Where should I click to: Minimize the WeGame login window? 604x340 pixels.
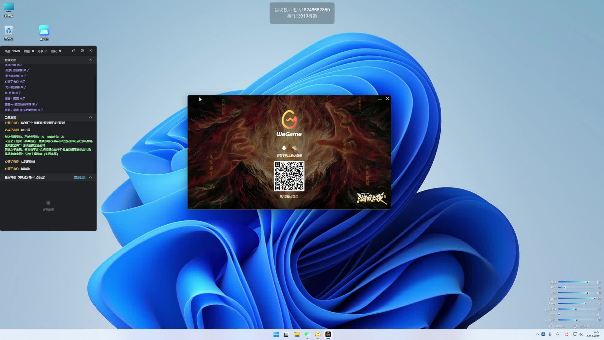pos(380,99)
